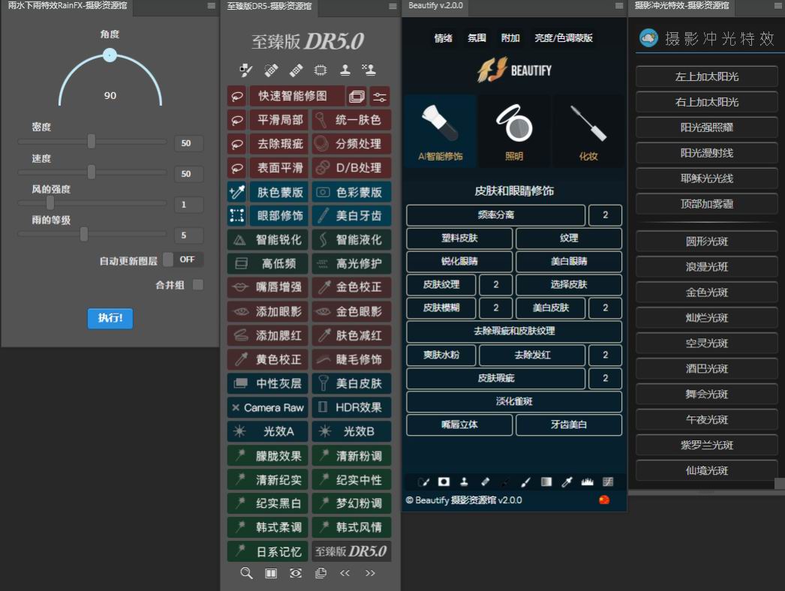Image resolution: width=785 pixels, height=591 pixels.
Task: Click the gradient square icon in Beautify toolbar
Action: pyautogui.click(x=546, y=481)
